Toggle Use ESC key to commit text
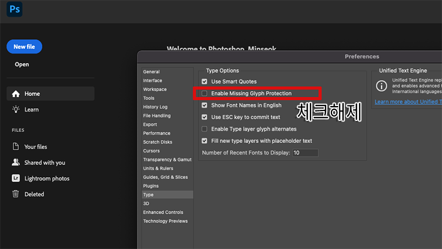 [x=204, y=117]
